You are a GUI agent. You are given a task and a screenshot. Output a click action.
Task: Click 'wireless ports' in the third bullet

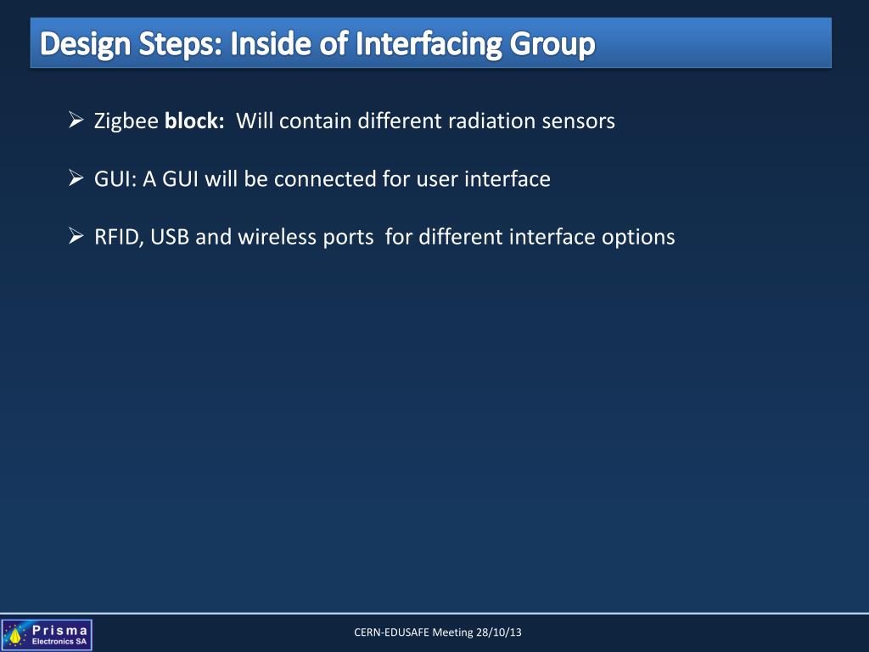tap(306, 237)
